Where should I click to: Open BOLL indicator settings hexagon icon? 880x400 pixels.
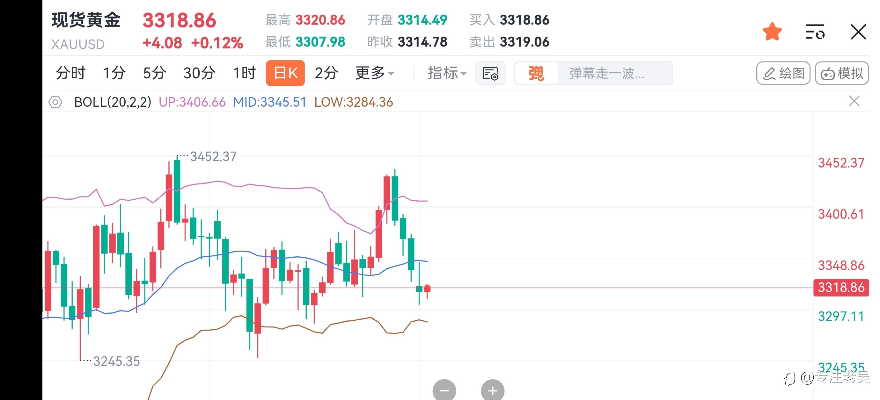point(55,102)
